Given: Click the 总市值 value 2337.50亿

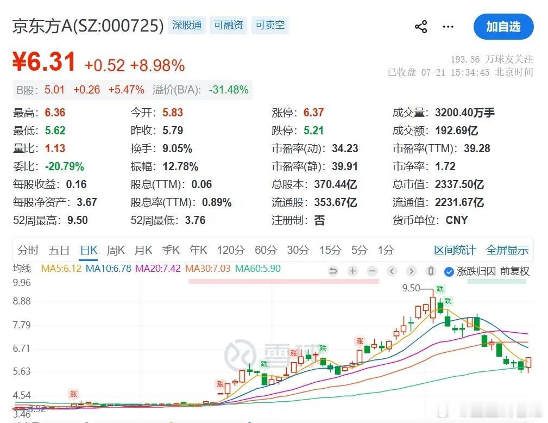Looking at the screenshot, I should pyautogui.click(x=459, y=184).
